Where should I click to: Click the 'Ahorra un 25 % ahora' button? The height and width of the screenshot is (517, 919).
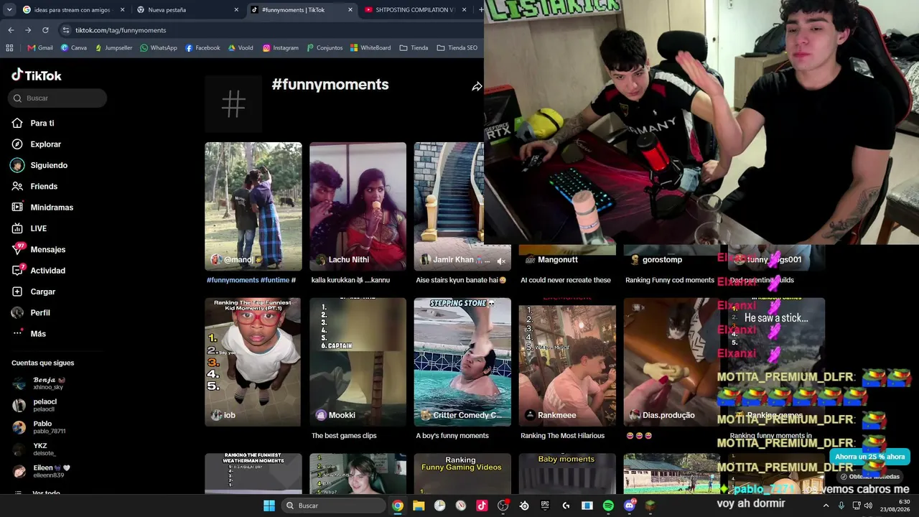(x=869, y=457)
